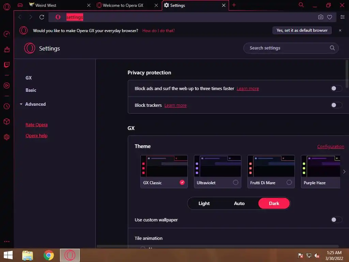Open Twitch panel in sidebar
The width and height of the screenshot is (349, 262).
(x=7, y=65)
